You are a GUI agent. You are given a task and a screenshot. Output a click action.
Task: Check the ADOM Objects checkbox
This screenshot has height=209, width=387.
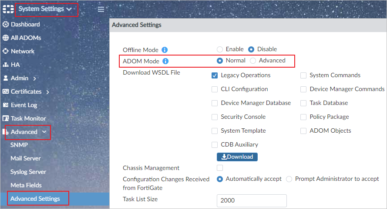[303, 131]
